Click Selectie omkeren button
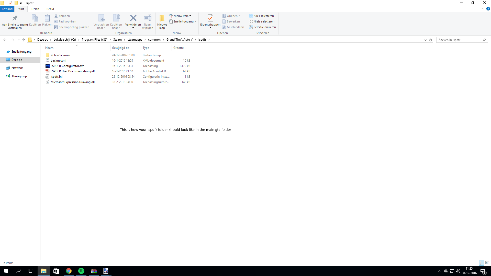 [262, 27]
